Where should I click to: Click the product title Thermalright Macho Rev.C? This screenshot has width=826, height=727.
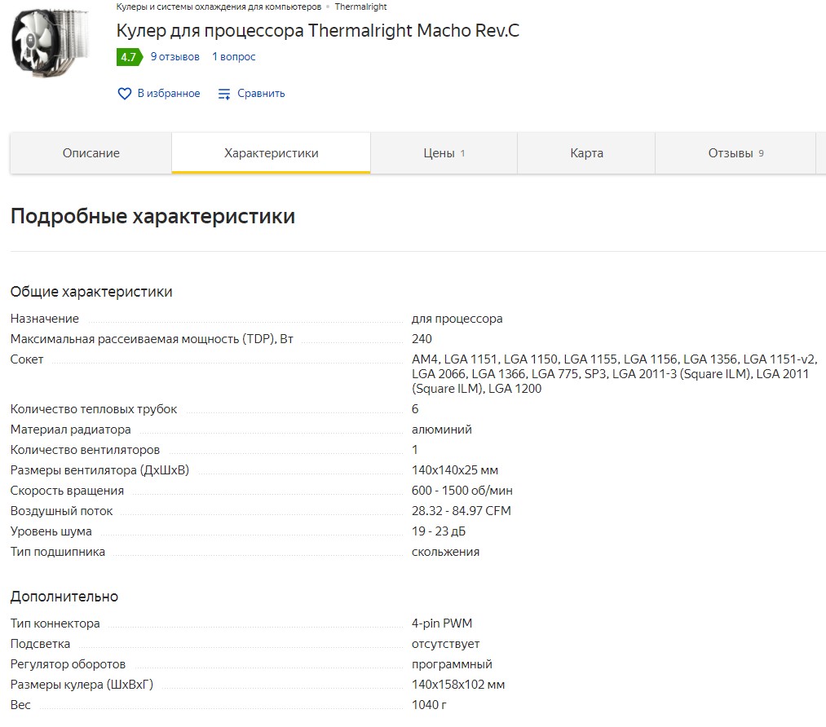tap(318, 30)
